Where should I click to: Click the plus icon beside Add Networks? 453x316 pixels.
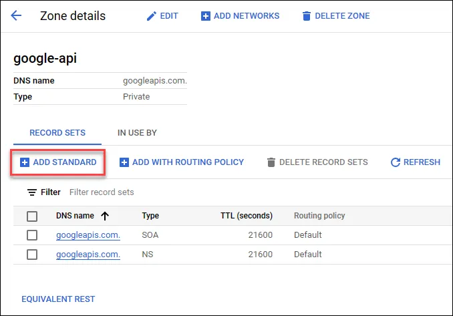click(x=205, y=16)
